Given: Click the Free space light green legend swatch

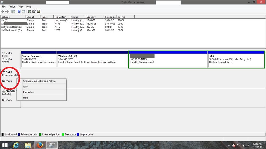Looking at the screenshot, I should [x=63, y=134].
